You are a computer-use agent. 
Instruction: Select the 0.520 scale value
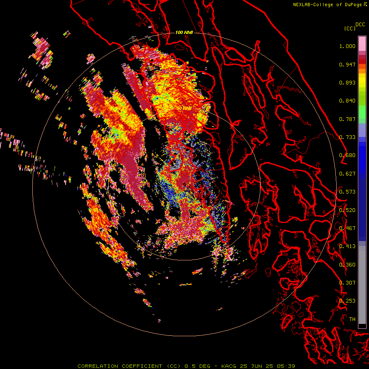[347, 210]
